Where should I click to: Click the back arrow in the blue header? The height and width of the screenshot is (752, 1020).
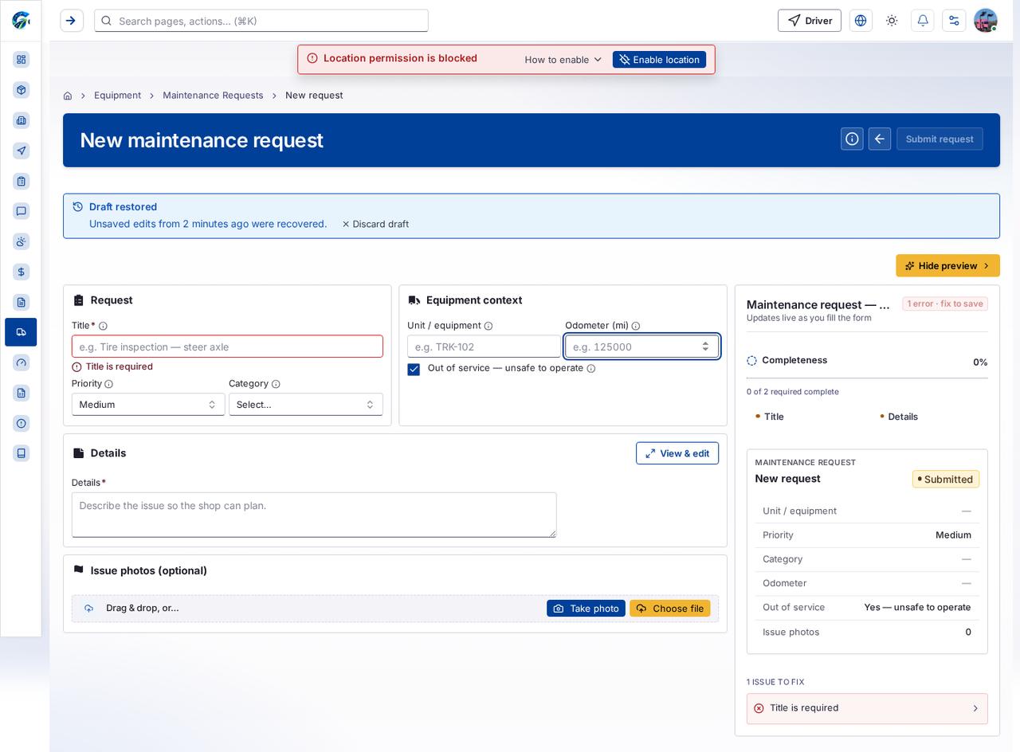(880, 139)
